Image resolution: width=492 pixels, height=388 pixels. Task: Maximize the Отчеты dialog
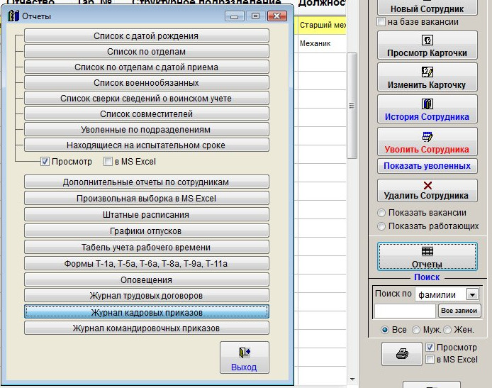pos(255,16)
